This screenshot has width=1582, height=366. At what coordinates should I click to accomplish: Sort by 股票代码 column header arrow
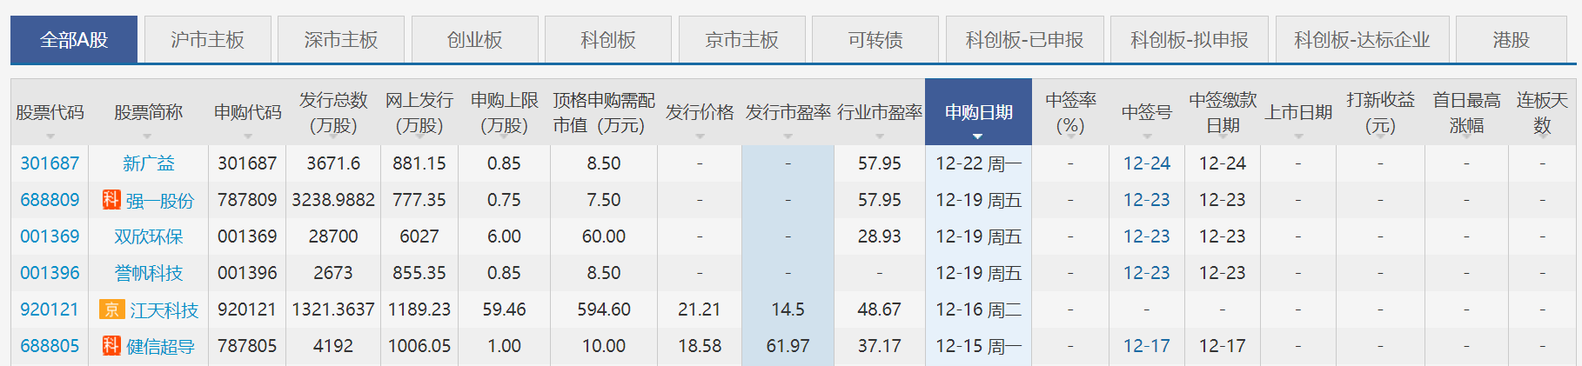pyautogui.click(x=50, y=136)
